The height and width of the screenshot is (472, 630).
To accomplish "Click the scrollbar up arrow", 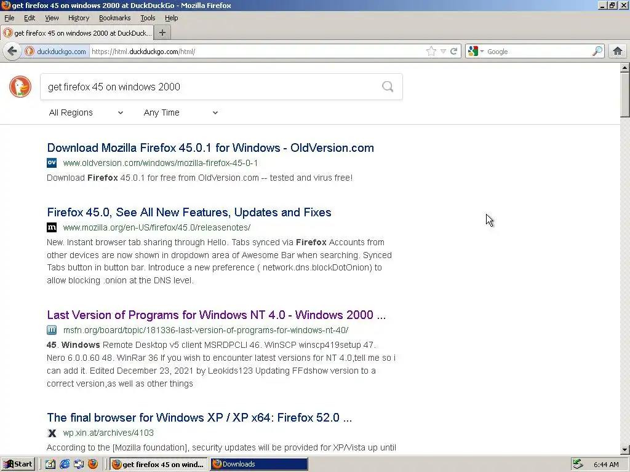I will (625, 68).
